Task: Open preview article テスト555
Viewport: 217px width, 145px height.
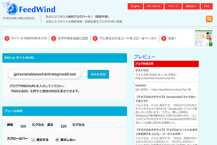Action: pyautogui.click(x=142, y=70)
